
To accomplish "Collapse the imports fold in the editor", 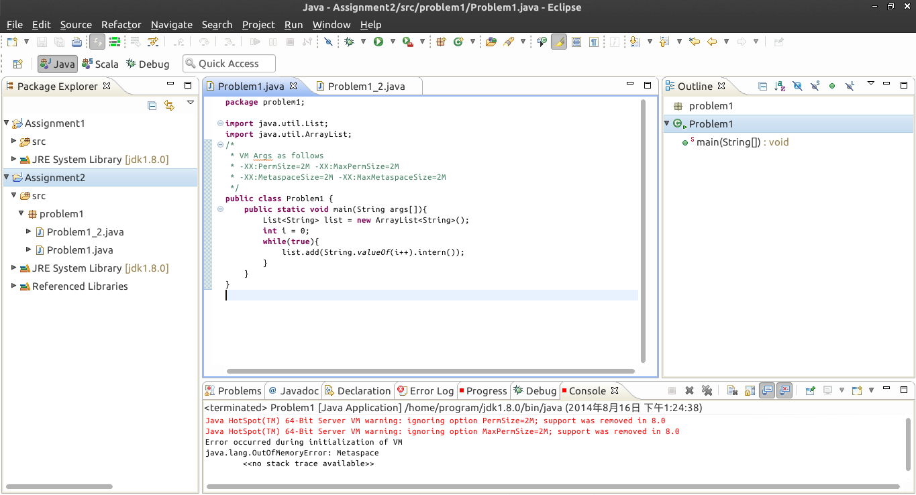I will 221,123.
